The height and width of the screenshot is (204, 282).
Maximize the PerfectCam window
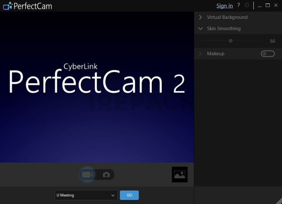click(x=268, y=5)
